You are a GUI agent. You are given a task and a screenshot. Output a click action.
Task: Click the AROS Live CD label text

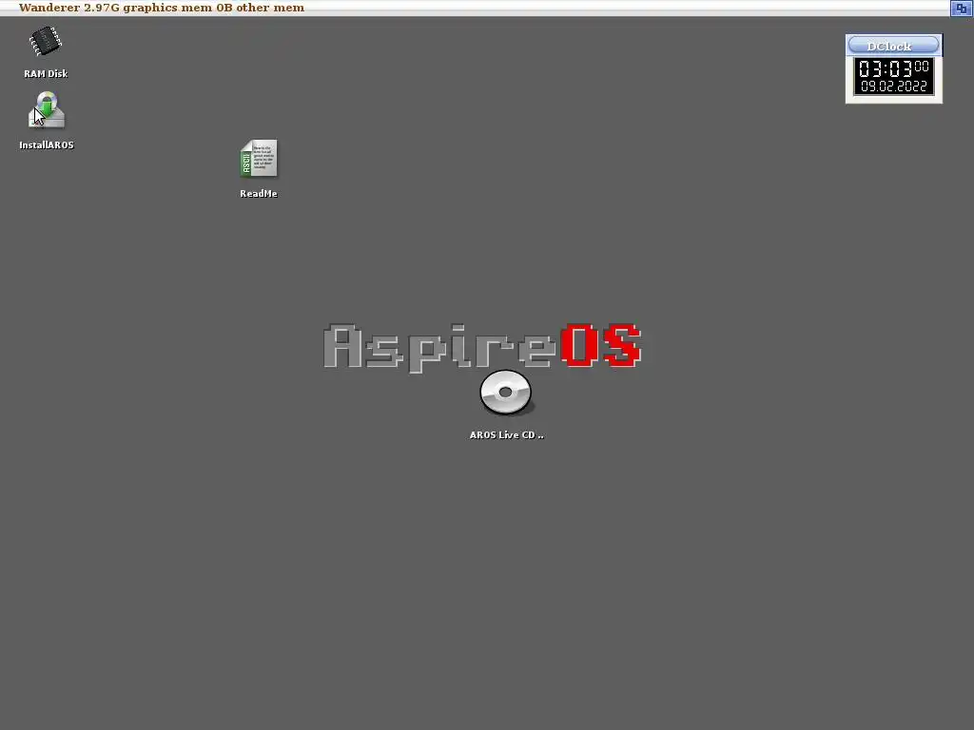point(506,434)
